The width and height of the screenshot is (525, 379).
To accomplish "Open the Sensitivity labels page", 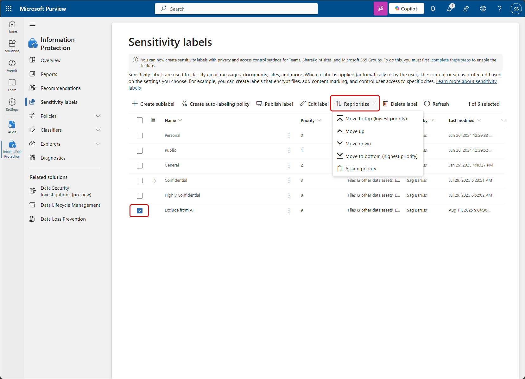I will point(59,102).
